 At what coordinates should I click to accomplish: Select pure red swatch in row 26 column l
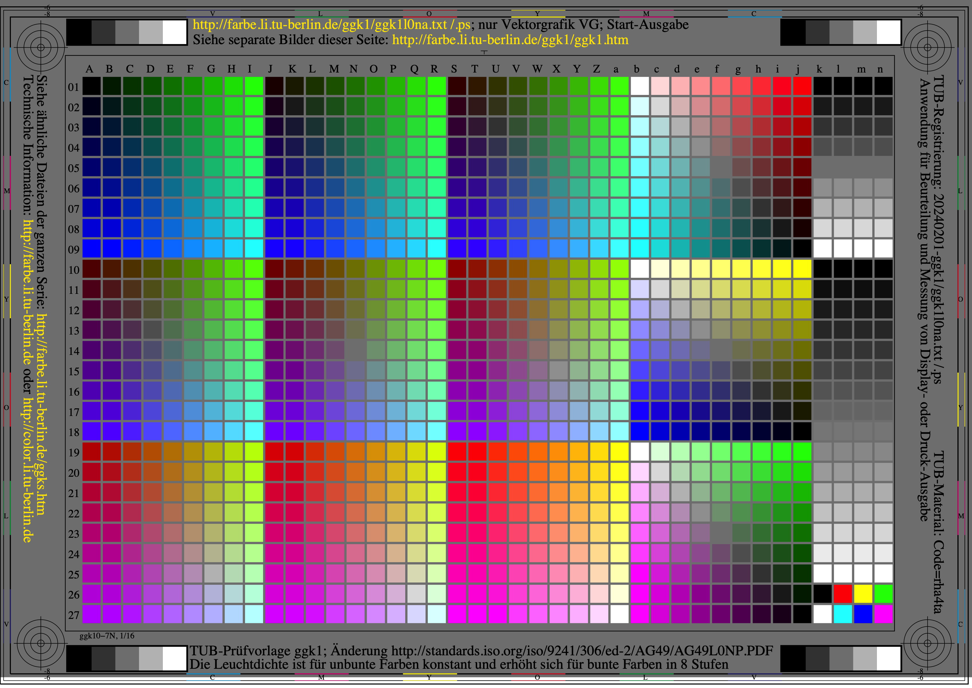click(x=842, y=594)
